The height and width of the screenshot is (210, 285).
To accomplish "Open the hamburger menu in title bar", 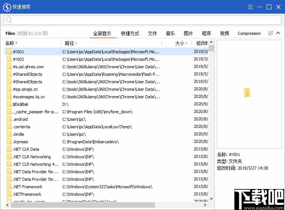I will [250, 7].
